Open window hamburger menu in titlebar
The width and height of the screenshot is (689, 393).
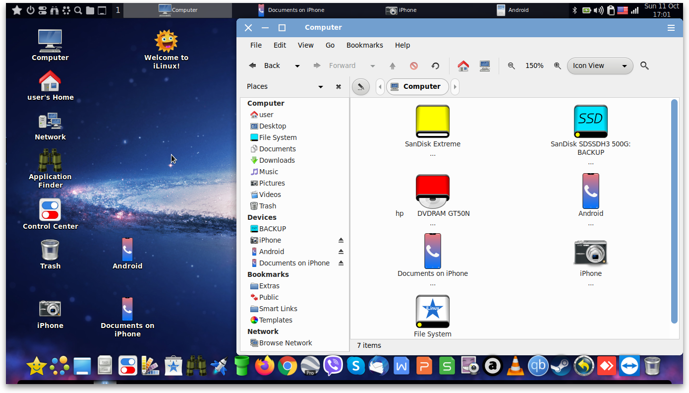pos(671,28)
